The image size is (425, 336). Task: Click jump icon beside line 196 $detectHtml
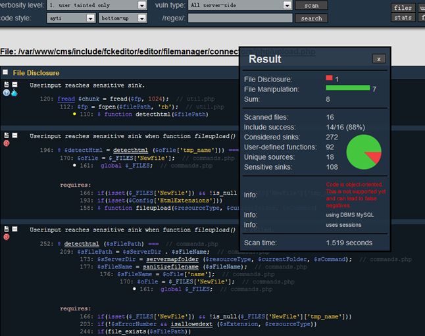point(59,151)
